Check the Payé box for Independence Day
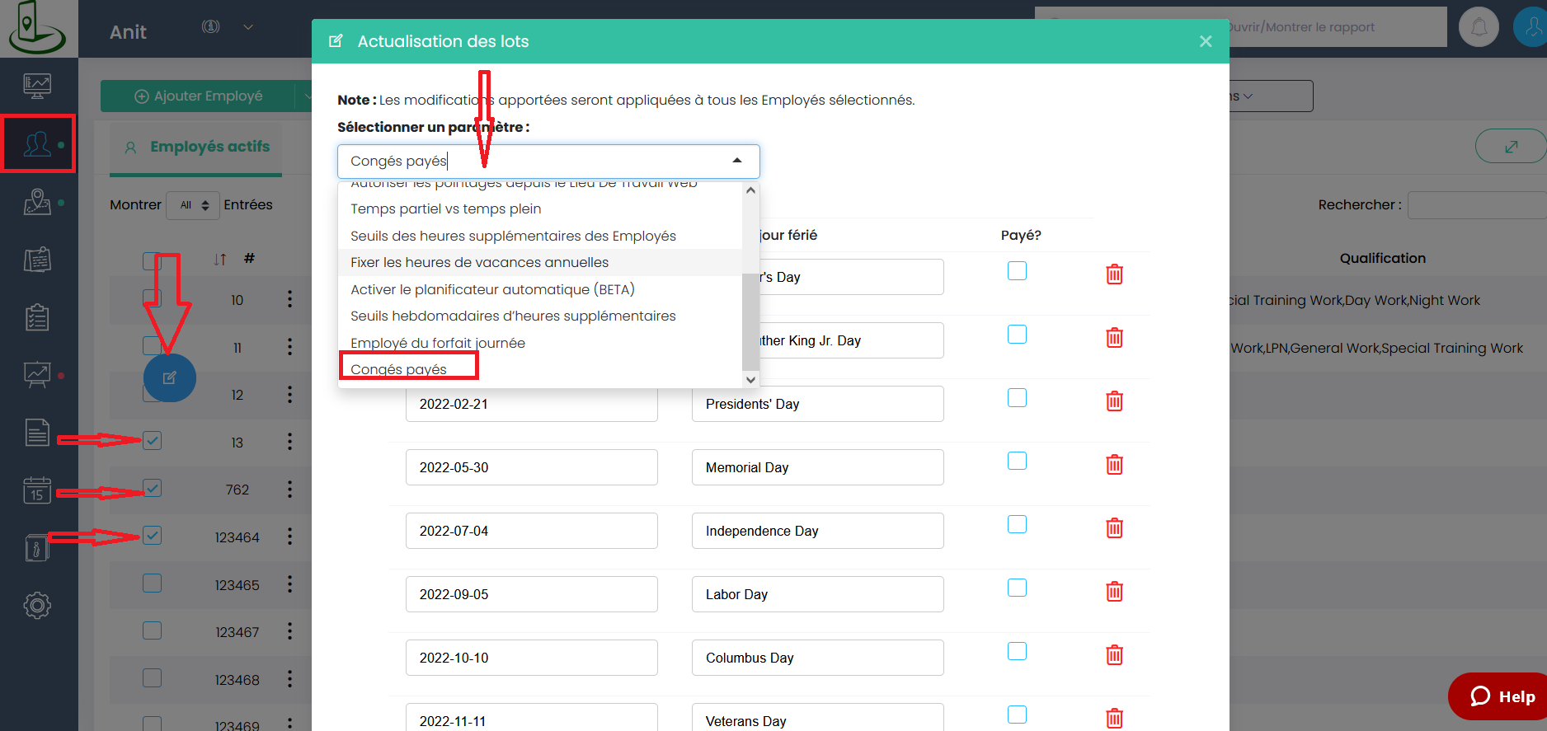Image resolution: width=1547 pixels, height=731 pixels. coord(1017,524)
